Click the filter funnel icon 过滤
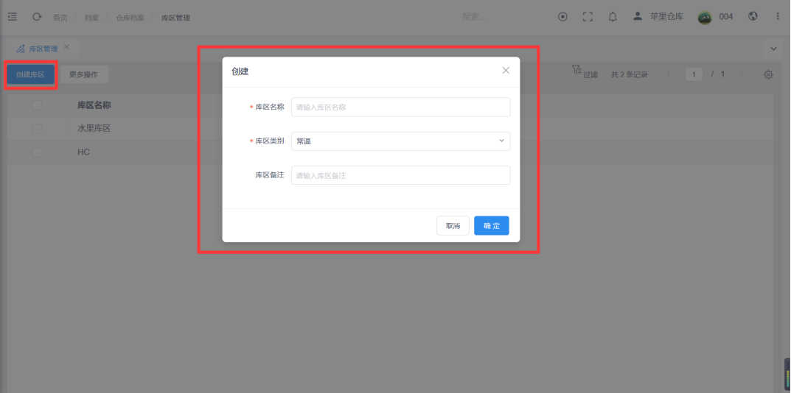 (x=576, y=70)
